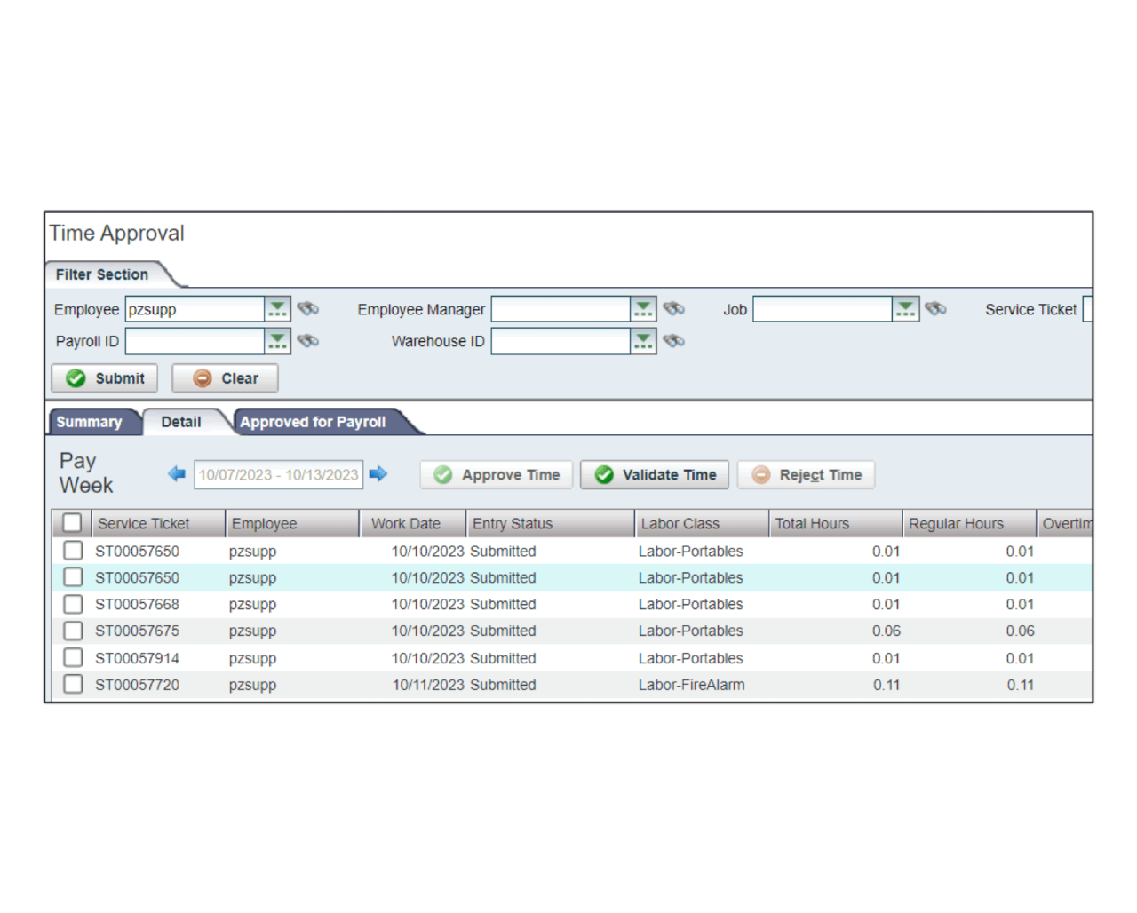Select the checkbox for ticket ST00057675
The height and width of the screenshot is (913, 1137).
click(x=73, y=631)
